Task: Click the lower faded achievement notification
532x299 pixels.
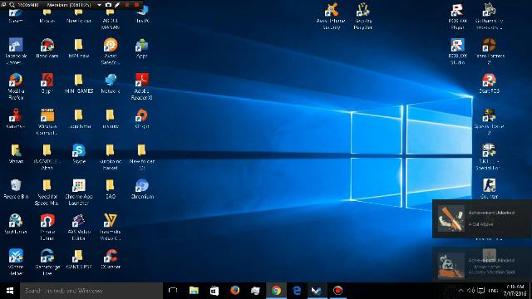Action: click(482, 264)
